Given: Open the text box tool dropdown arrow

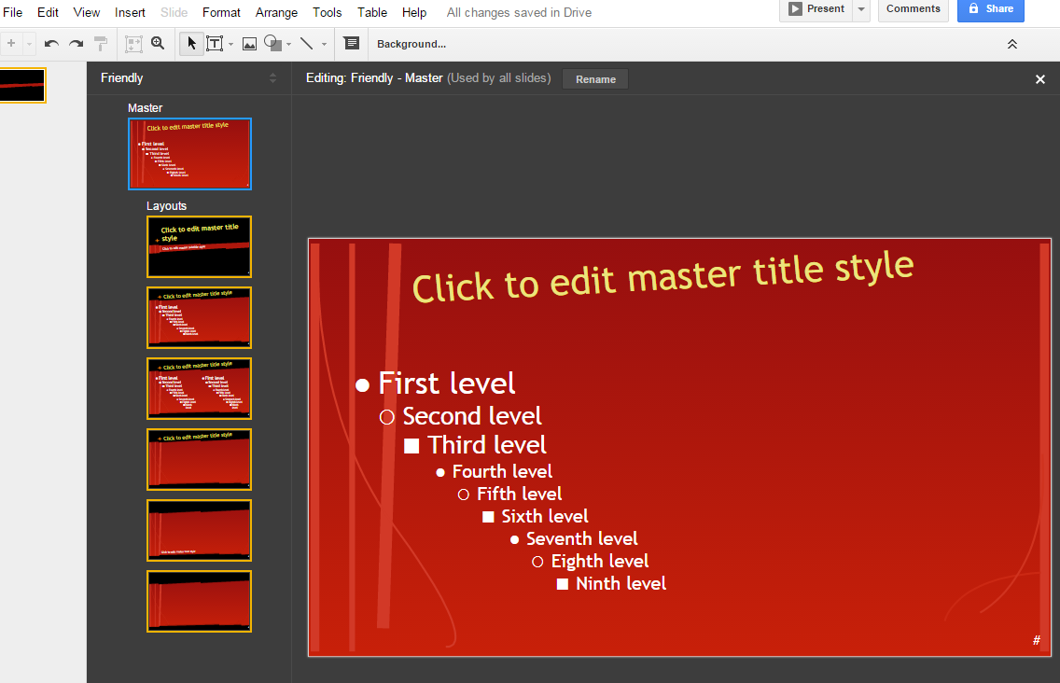Looking at the screenshot, I should click(x=231, y=45).
